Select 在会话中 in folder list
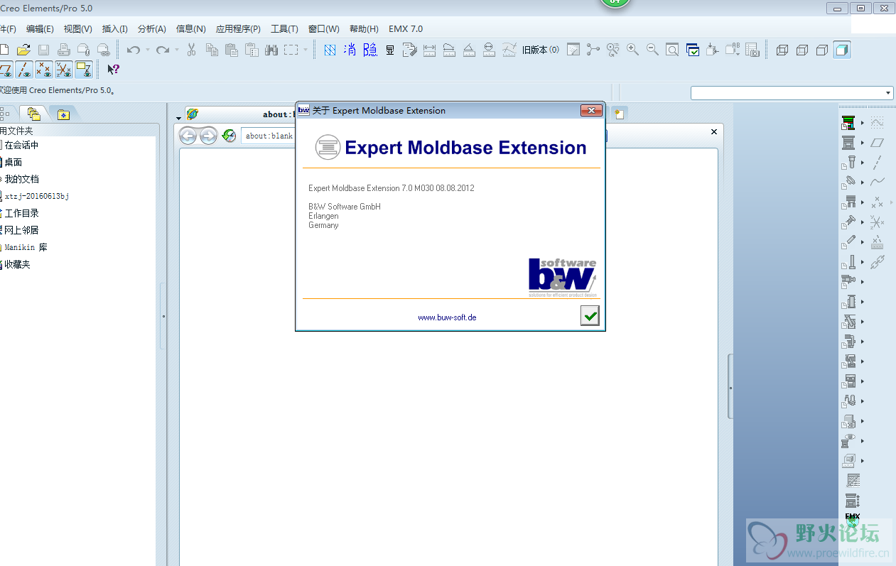 point(21,145)
